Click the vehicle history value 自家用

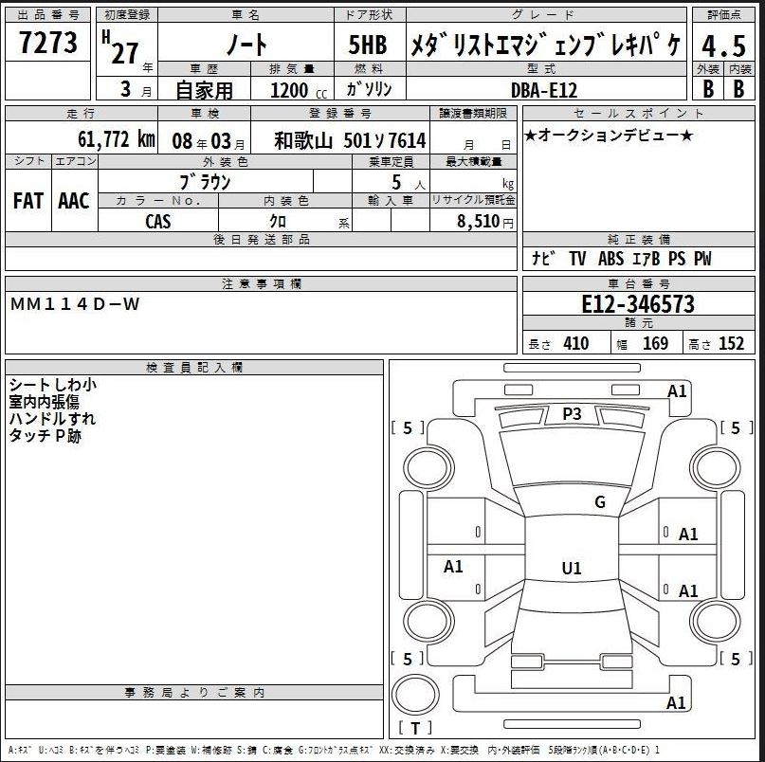click(204, 90)
